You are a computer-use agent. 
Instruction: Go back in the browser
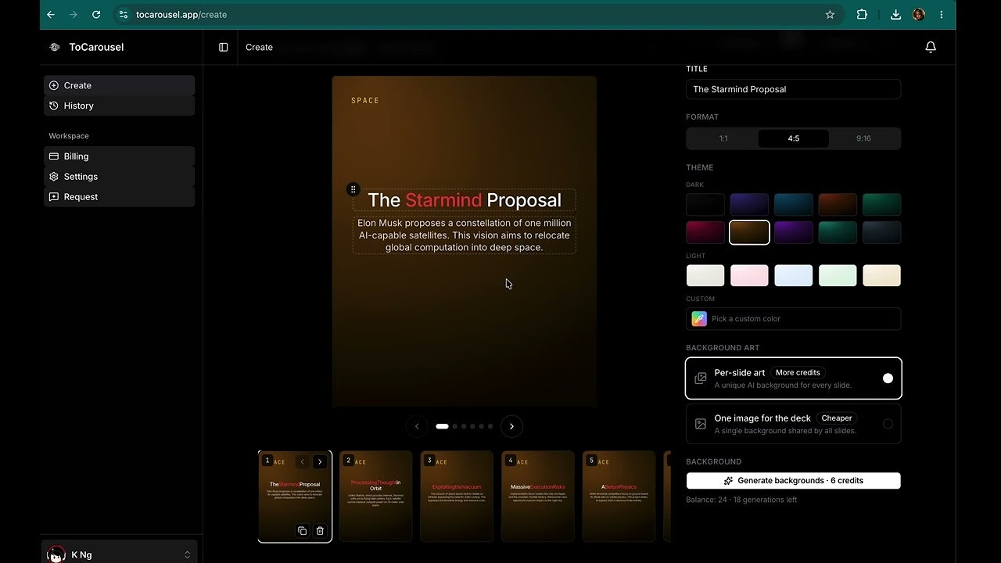pos(51,14)
